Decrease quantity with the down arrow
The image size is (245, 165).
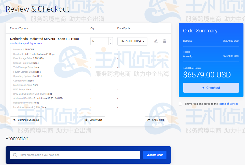110,43
